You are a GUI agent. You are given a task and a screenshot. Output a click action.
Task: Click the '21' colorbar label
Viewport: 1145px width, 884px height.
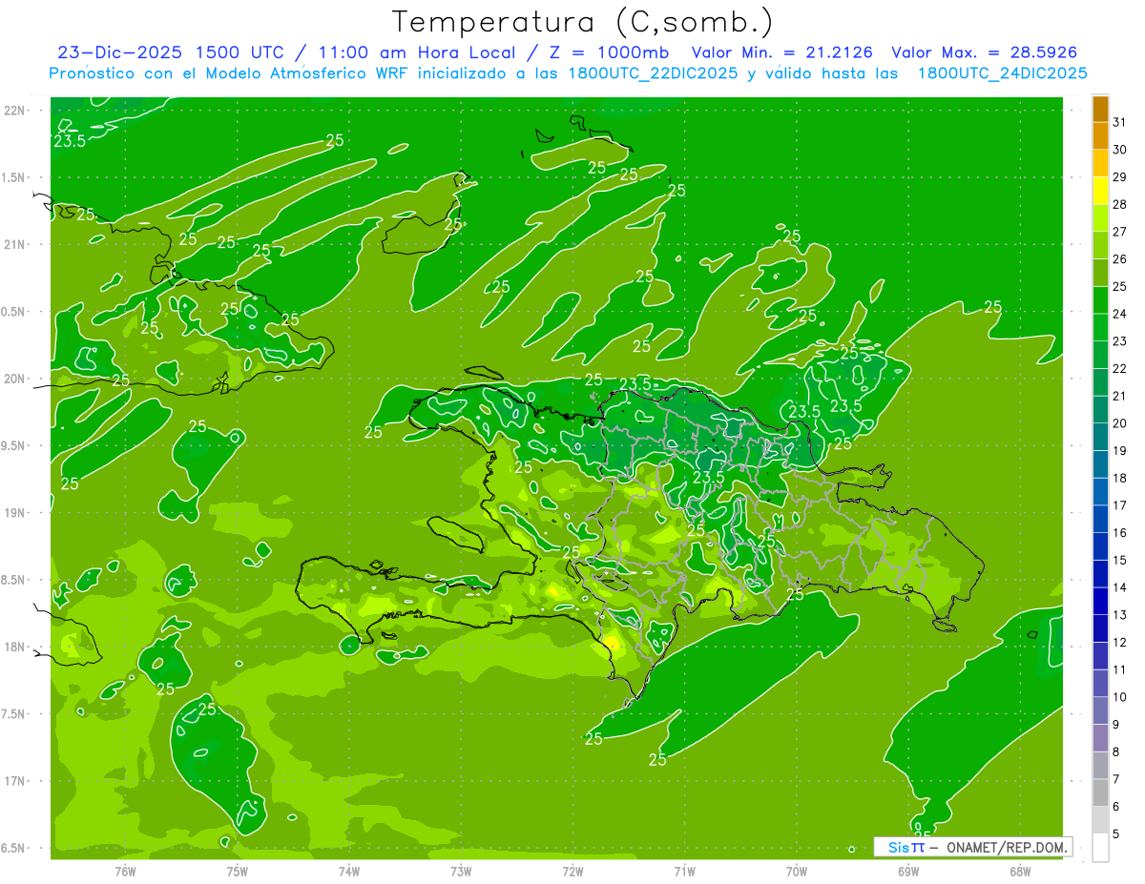(1120, 396)
